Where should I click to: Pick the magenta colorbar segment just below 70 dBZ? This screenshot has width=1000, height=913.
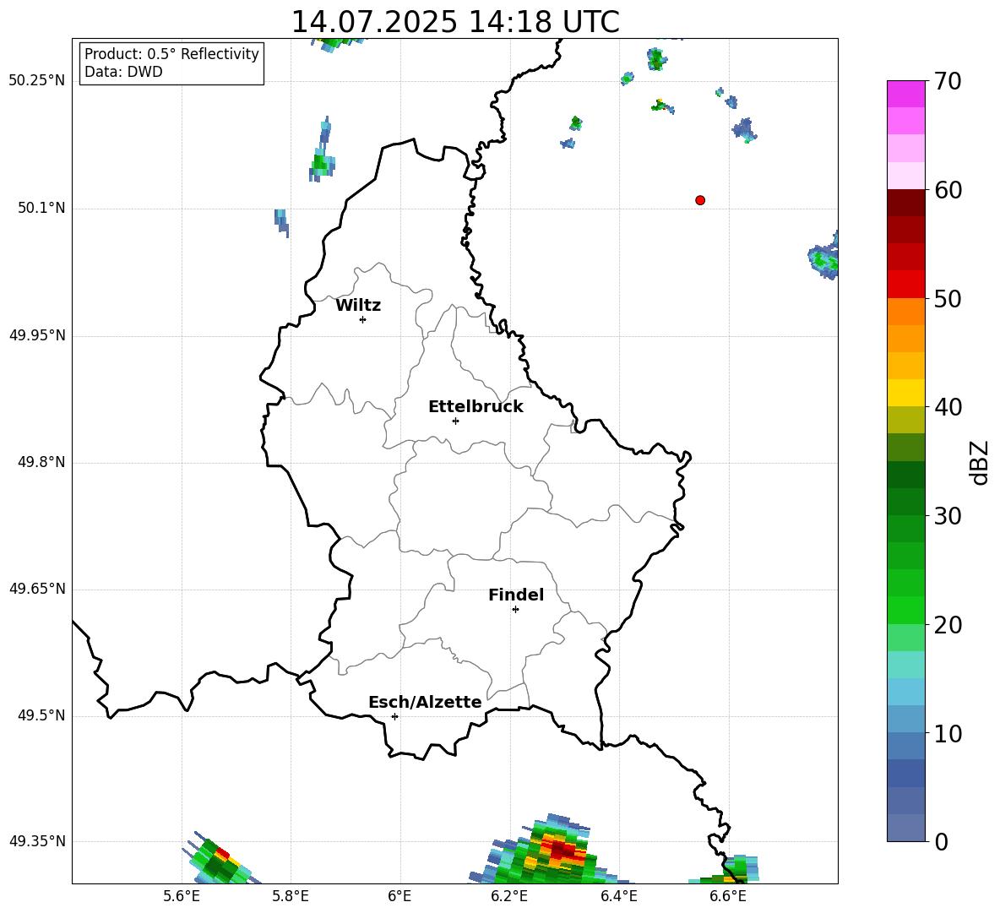(x=906, y=94)
